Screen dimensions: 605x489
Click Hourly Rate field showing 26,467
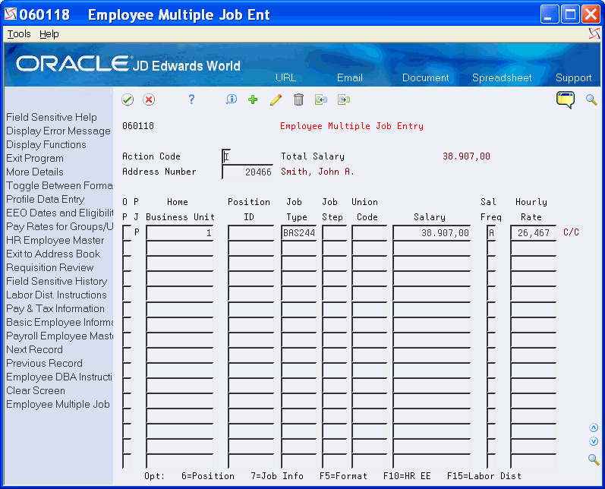[x=533, y=232]
